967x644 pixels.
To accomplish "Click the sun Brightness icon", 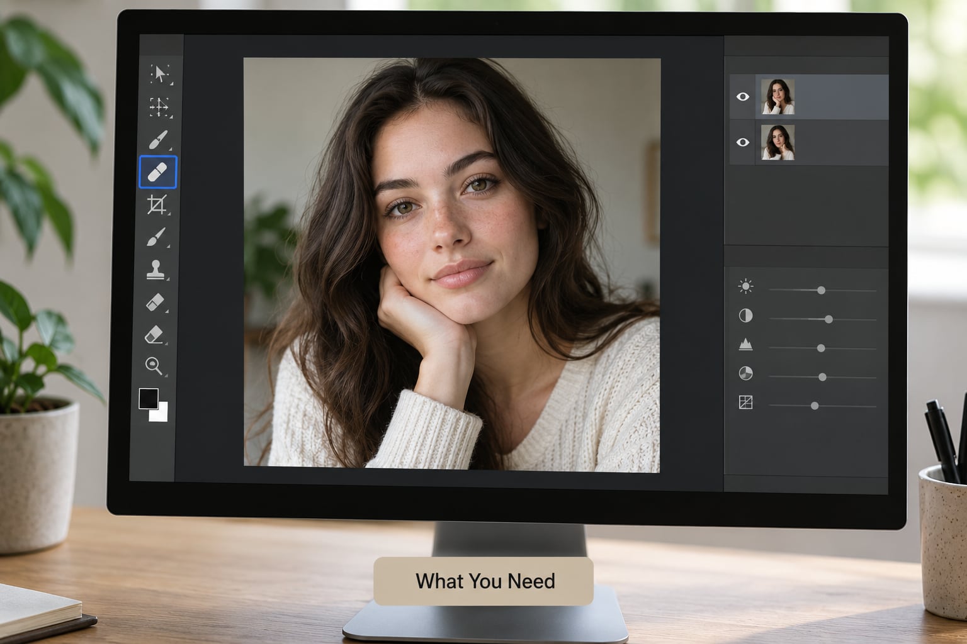I will click(x=745, y=287).
